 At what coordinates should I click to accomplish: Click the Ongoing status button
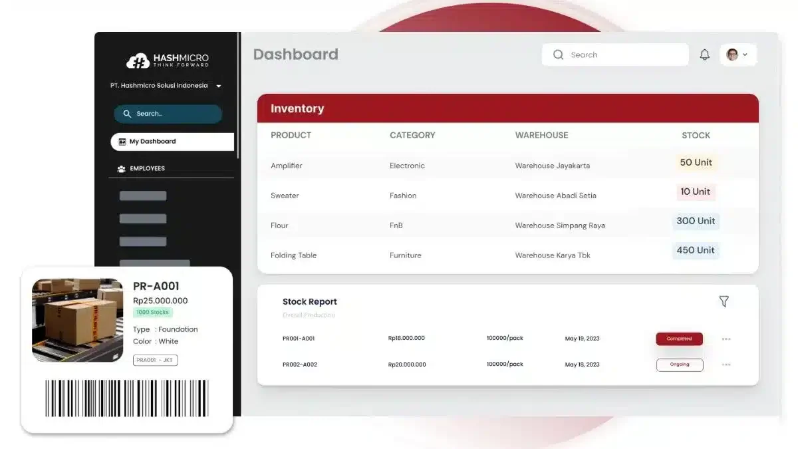679,365
